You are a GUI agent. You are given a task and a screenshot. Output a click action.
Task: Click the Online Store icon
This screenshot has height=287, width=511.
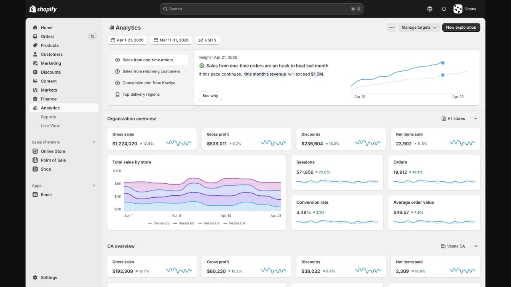click(35, 151)
